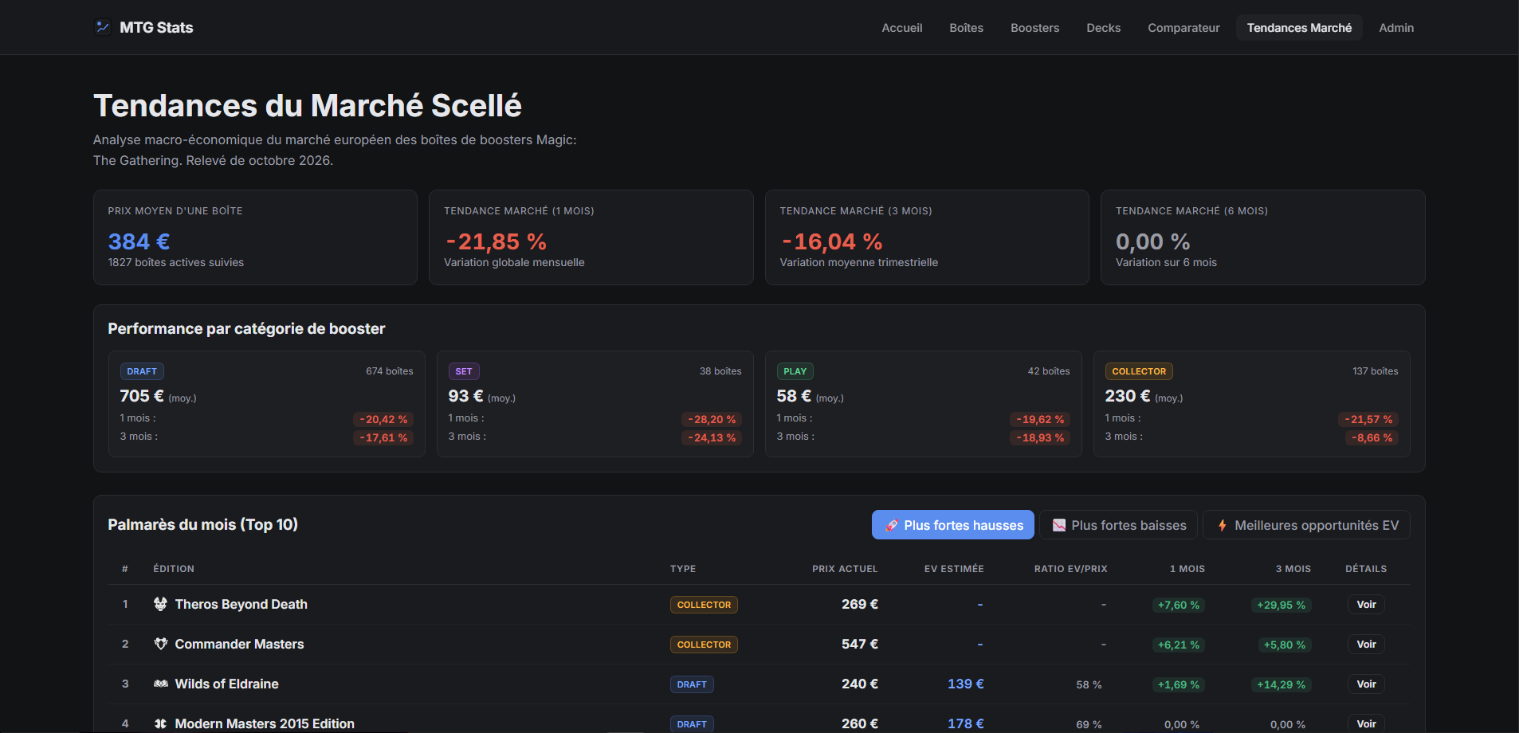Click the MTG Stats brand link

click(x=143, y=27)
